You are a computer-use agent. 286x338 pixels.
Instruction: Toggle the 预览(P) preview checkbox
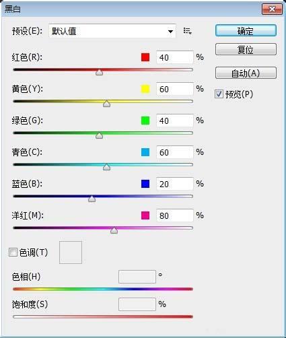pos(219,94)
